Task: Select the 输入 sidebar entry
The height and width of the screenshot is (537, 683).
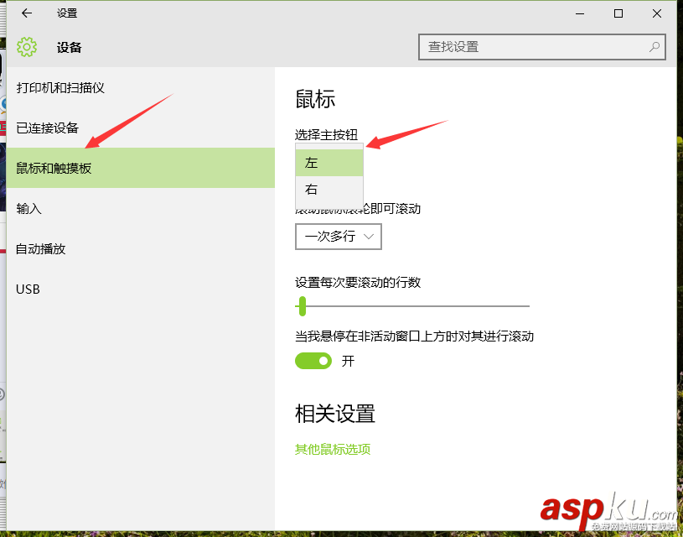Action: pos(29,208)
